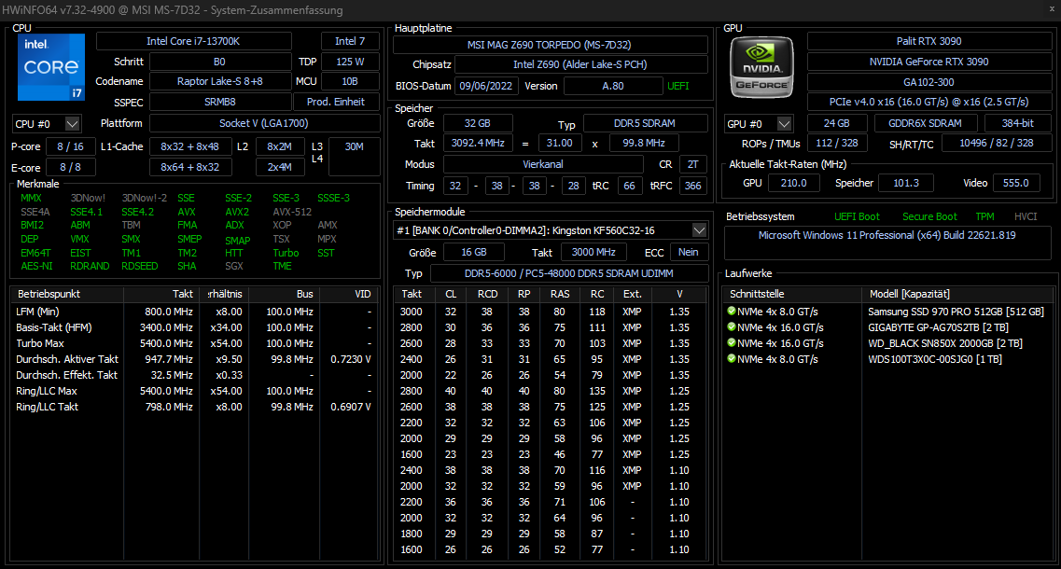Click the Intel Core i7 logo
Screen dimensions: 1061x569
click(x=51, y=67)
